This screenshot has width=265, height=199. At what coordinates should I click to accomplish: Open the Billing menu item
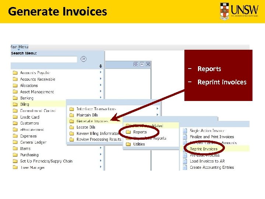pyautogui.click(x=25, y=104)
